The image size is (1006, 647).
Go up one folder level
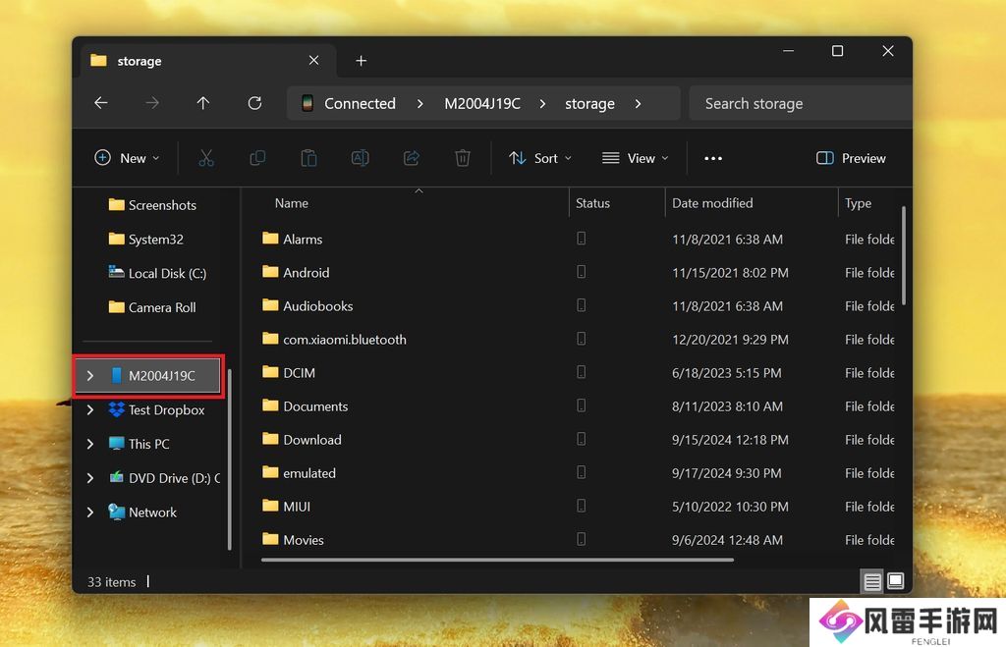[x=203, y=103]
